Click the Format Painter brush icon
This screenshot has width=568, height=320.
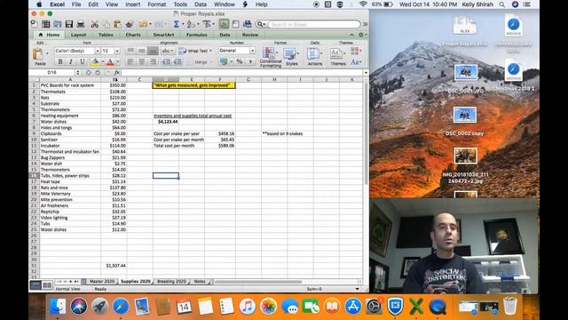pos(130,24)
